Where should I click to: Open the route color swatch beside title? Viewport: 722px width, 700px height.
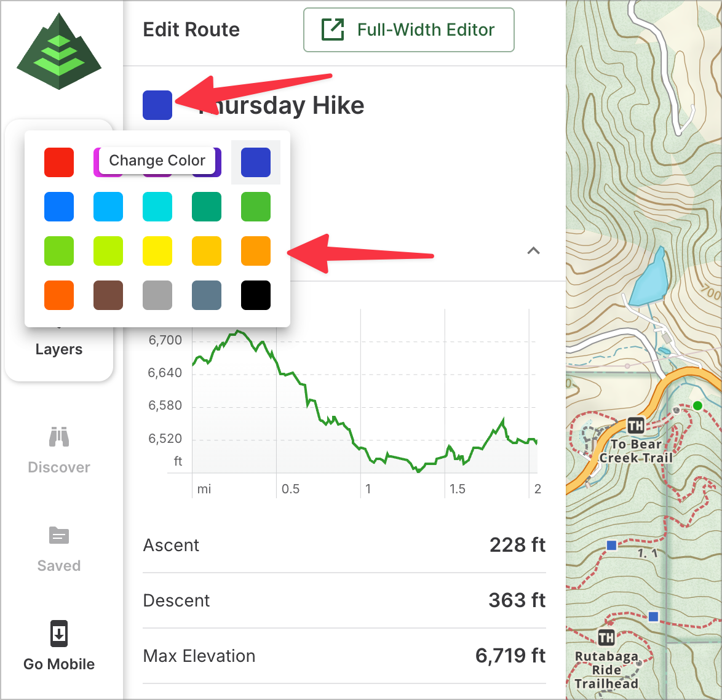tap(157, 105)
